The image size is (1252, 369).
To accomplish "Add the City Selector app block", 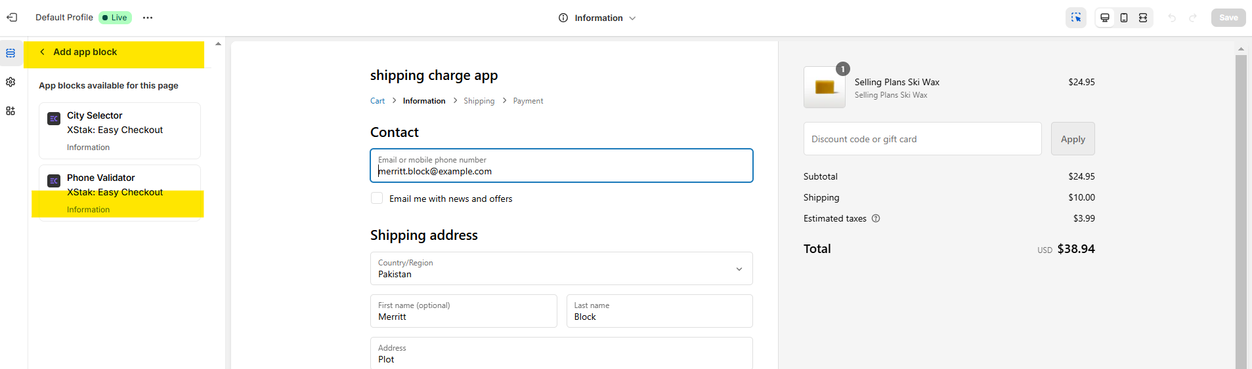I will coord(119,130).
